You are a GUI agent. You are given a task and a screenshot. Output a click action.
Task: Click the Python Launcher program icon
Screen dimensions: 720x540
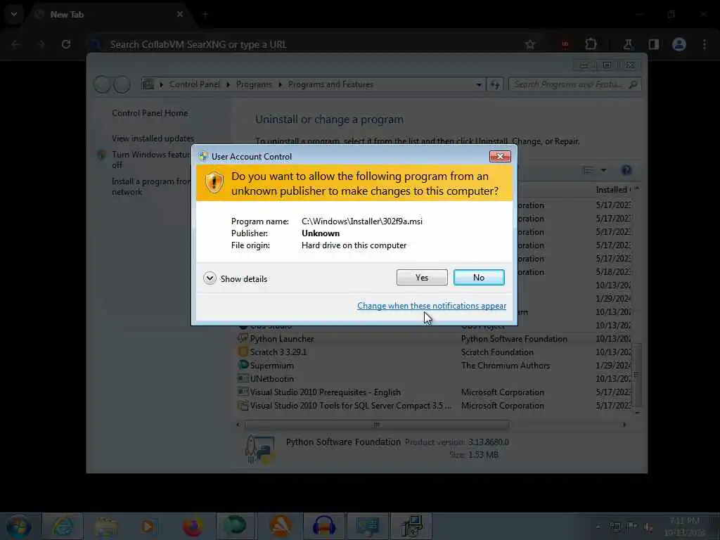click(243, 338)
